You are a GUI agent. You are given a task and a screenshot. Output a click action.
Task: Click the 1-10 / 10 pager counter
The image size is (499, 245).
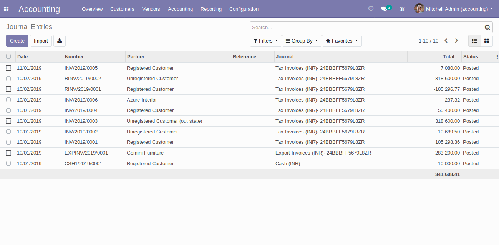(428, 41)
